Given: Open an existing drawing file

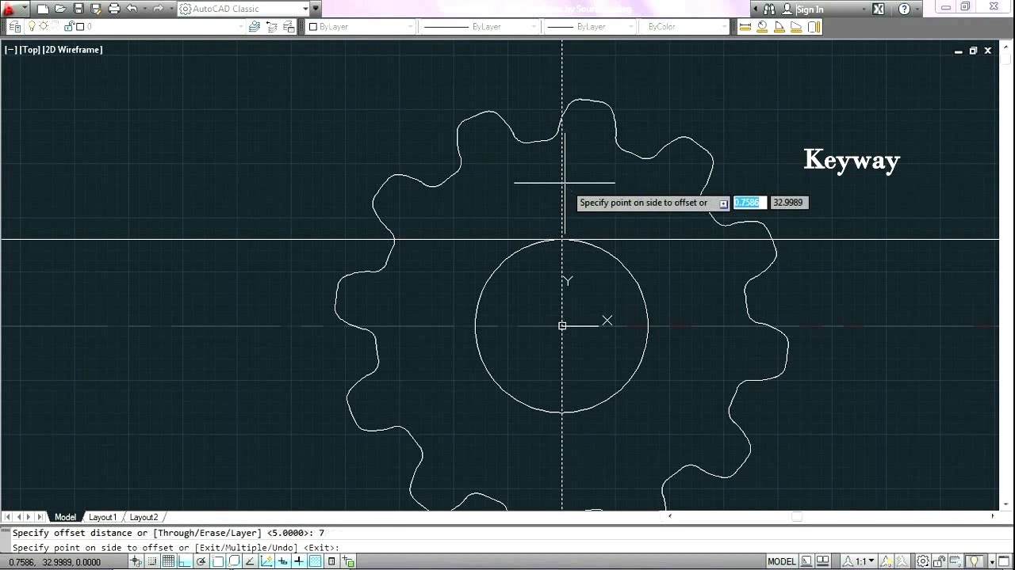Looking at the screenshot, I should [61, 9].
